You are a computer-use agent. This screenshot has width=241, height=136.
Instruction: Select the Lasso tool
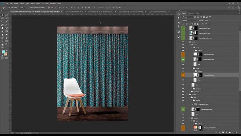point(2,18)
